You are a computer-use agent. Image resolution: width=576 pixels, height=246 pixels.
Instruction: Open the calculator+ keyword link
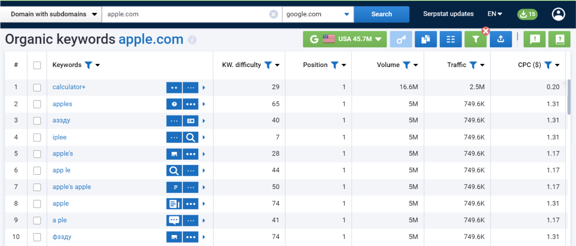point(69,87)
